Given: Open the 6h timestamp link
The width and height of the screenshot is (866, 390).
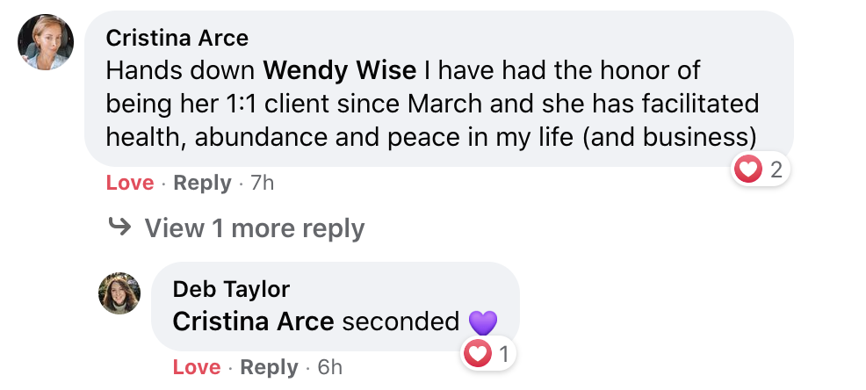Looking at the screenshot, I should tap(329, 367).
